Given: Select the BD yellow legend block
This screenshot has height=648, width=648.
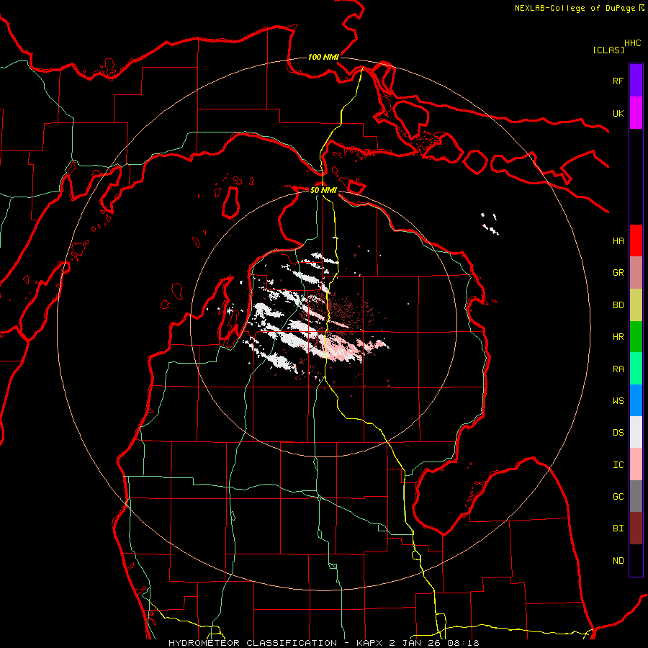Looking at the screenshot, I should 636,305.
